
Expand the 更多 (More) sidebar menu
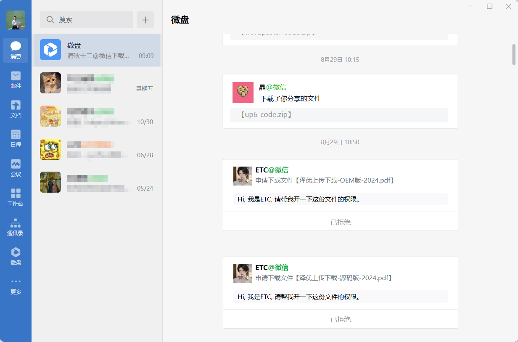16,286
